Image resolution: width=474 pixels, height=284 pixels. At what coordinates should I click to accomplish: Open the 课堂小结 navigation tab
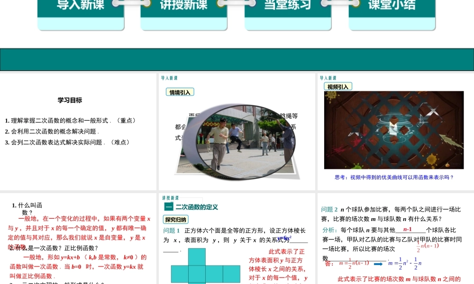pyautogui.click(x=392, y=15)
